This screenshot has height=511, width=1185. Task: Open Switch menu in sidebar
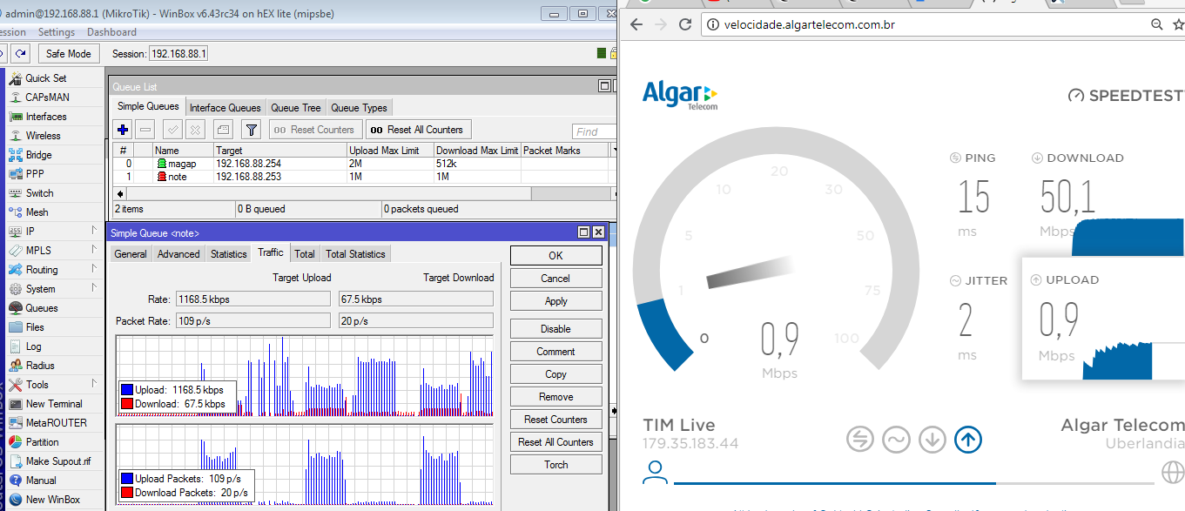tap(39, 193)
